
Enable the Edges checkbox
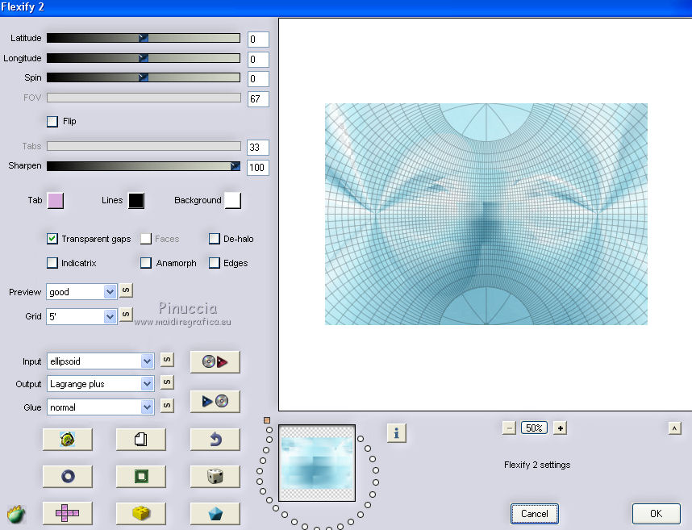(214, 263)
